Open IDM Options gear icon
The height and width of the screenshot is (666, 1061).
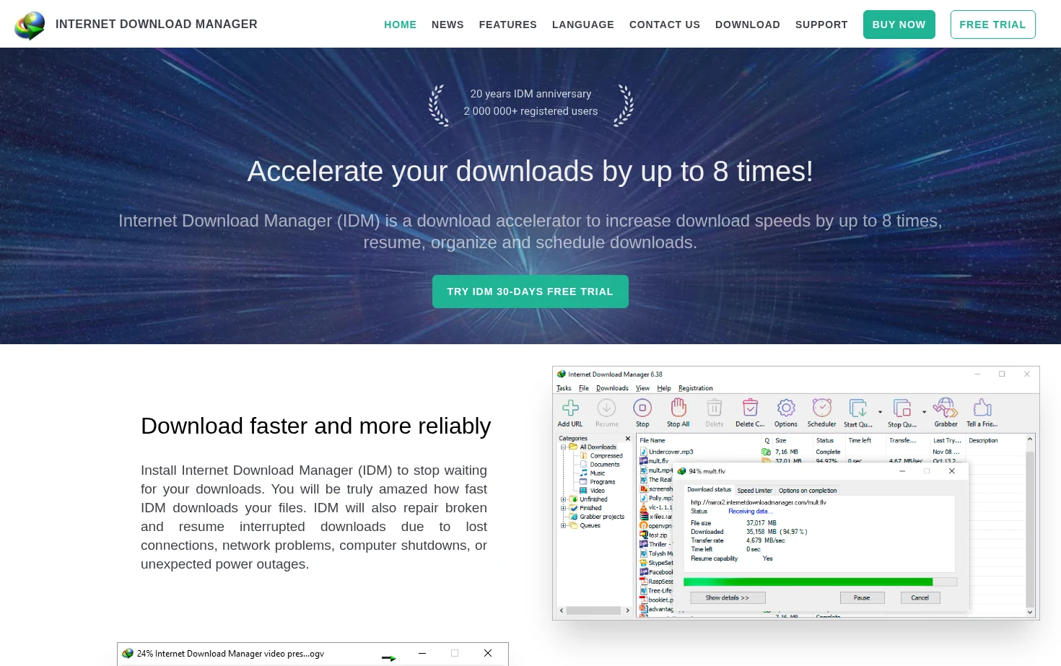[786, 408]
